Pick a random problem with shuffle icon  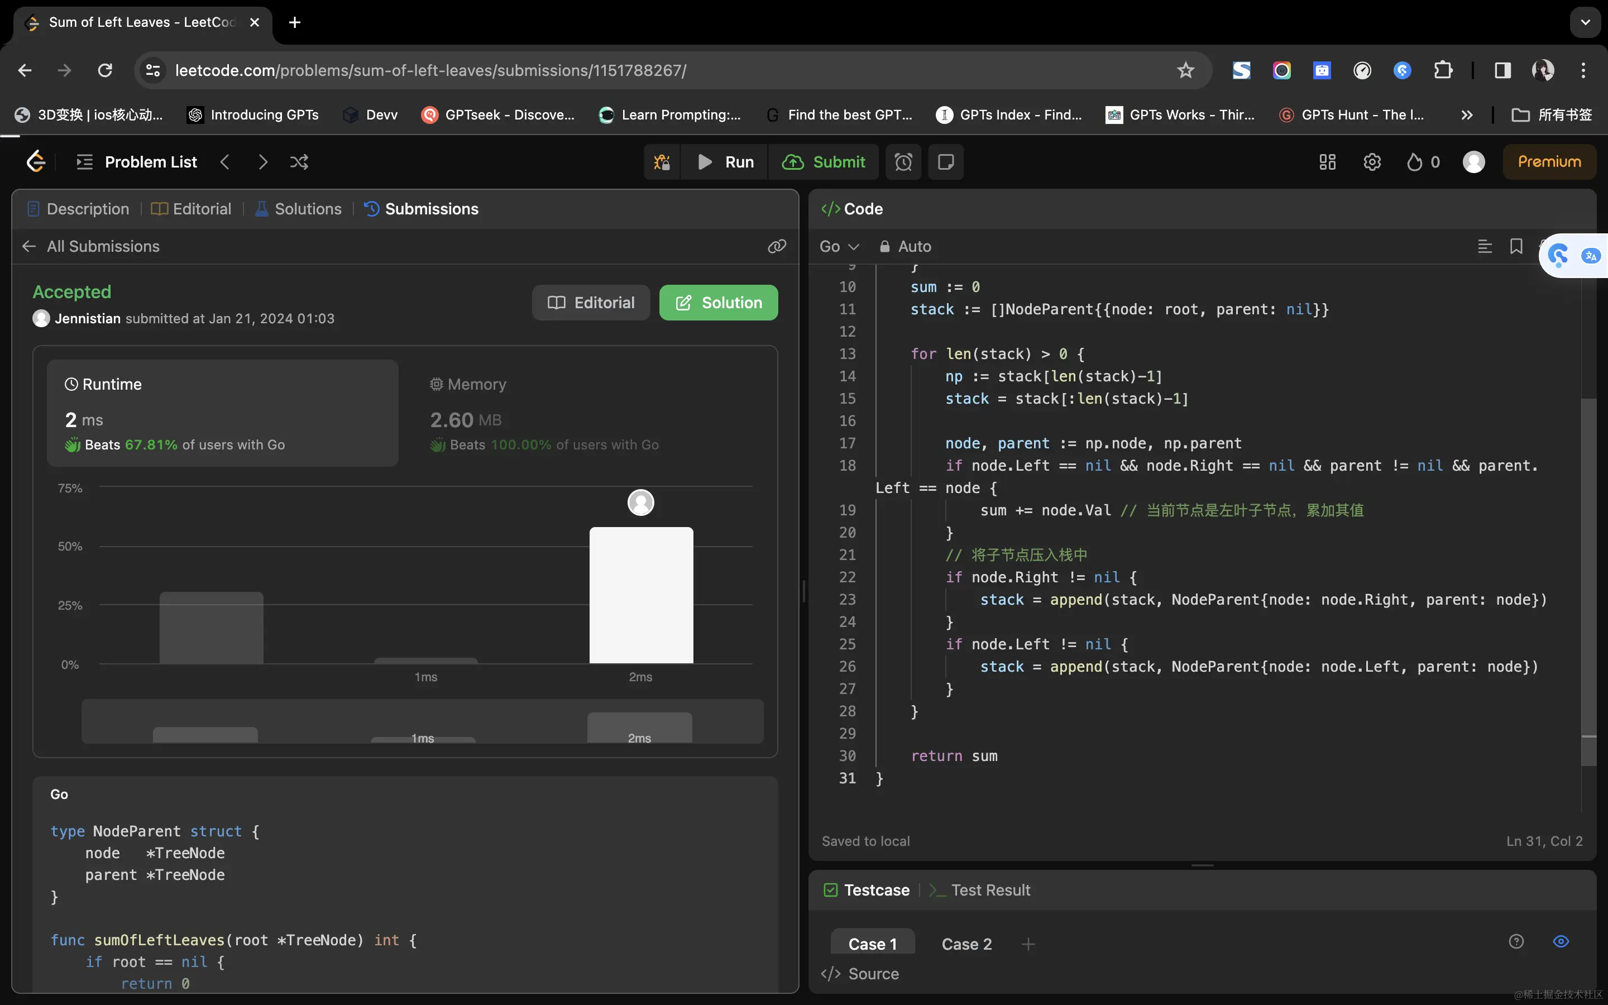point(299,161)
